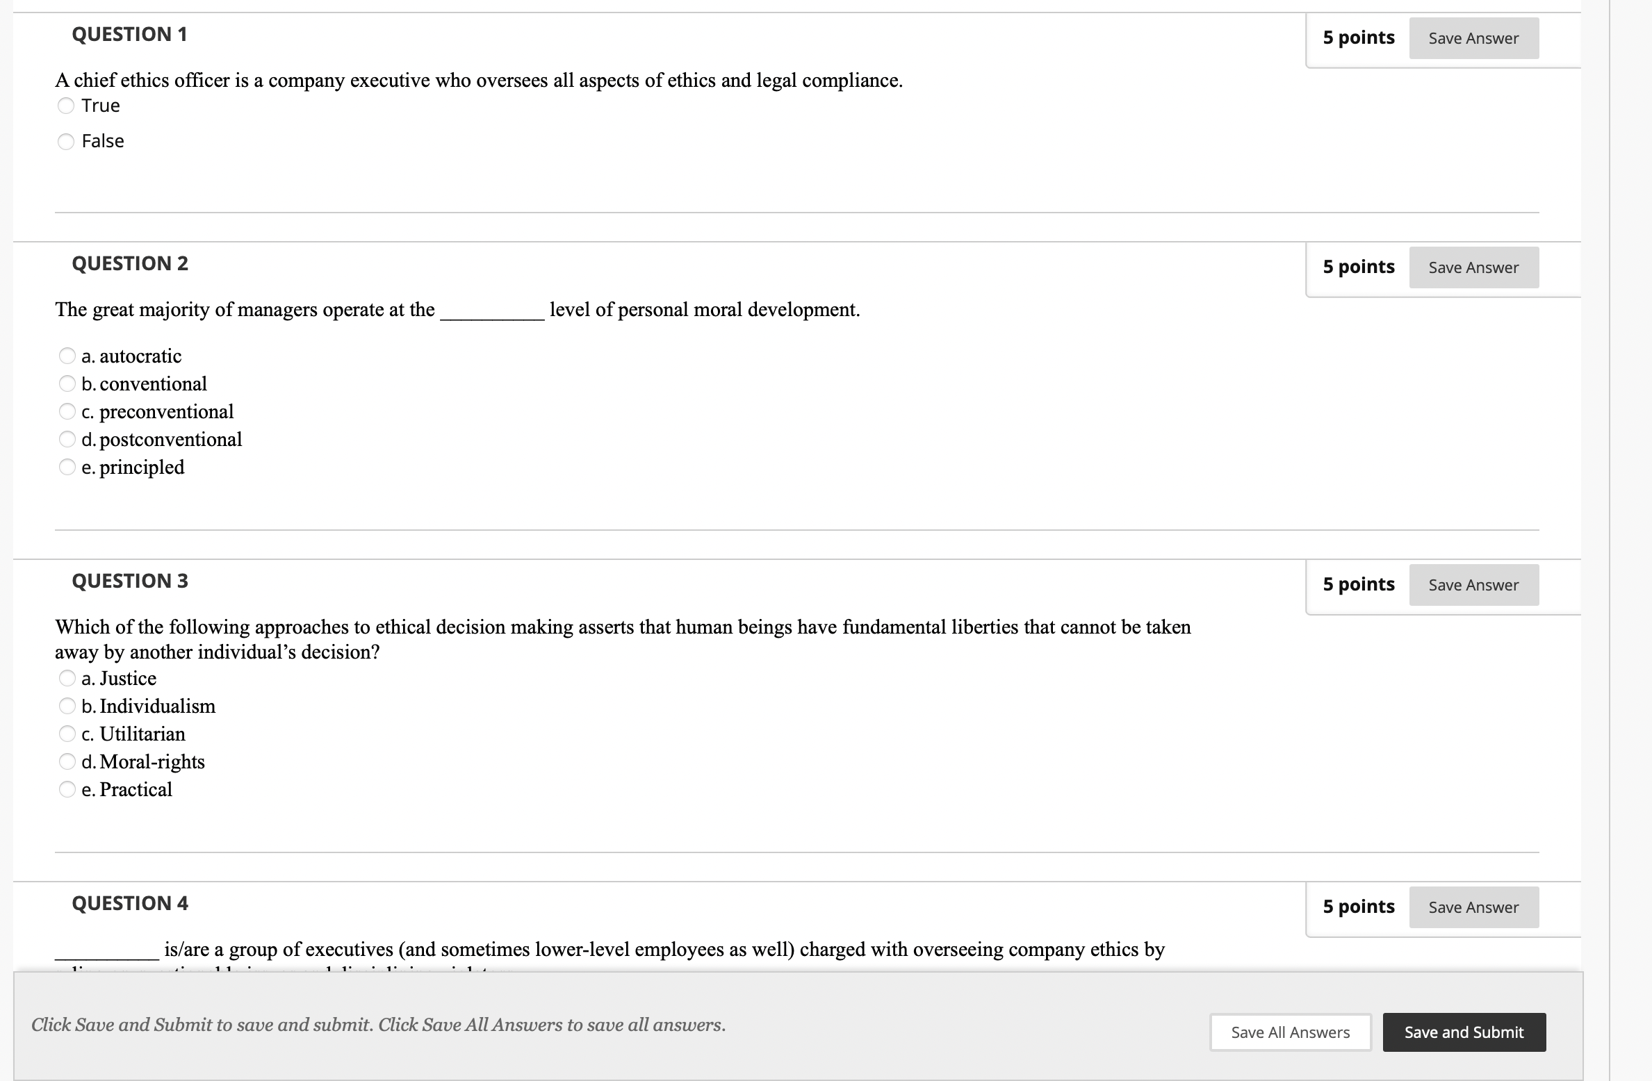The image size is (1652, 1081).
Task: Click the QUESTION 4 heading
Action: 129,904
